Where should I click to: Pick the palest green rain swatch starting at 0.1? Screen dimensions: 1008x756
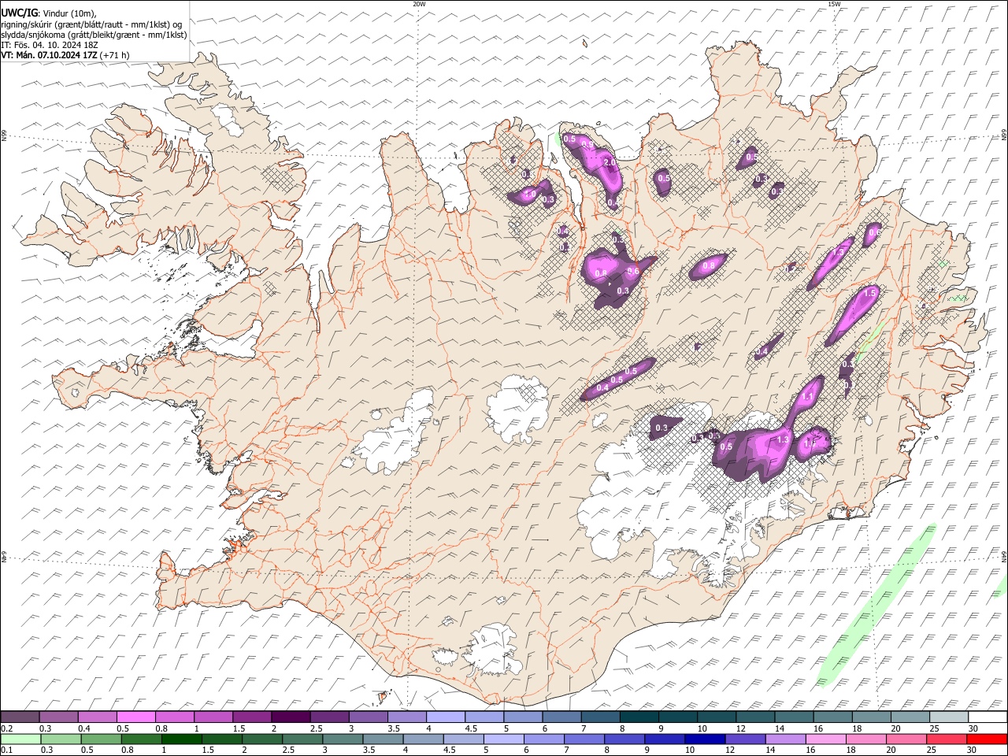point(20,739)
